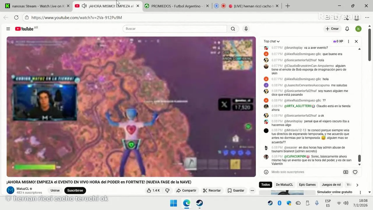Open a new browser tab
Screen dimensions: 373x210
(x=288, y=6)
